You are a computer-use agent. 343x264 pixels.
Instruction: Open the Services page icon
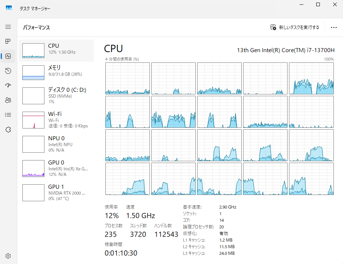point(8,130)
